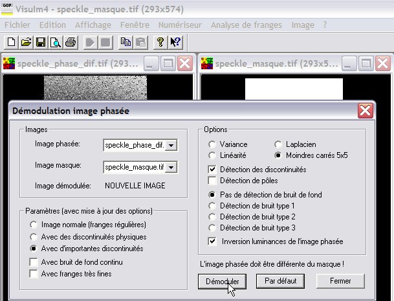Select Avec d'importantes discontinuités radio
Screen dimensions: 394x301
(x=34, y=249)
